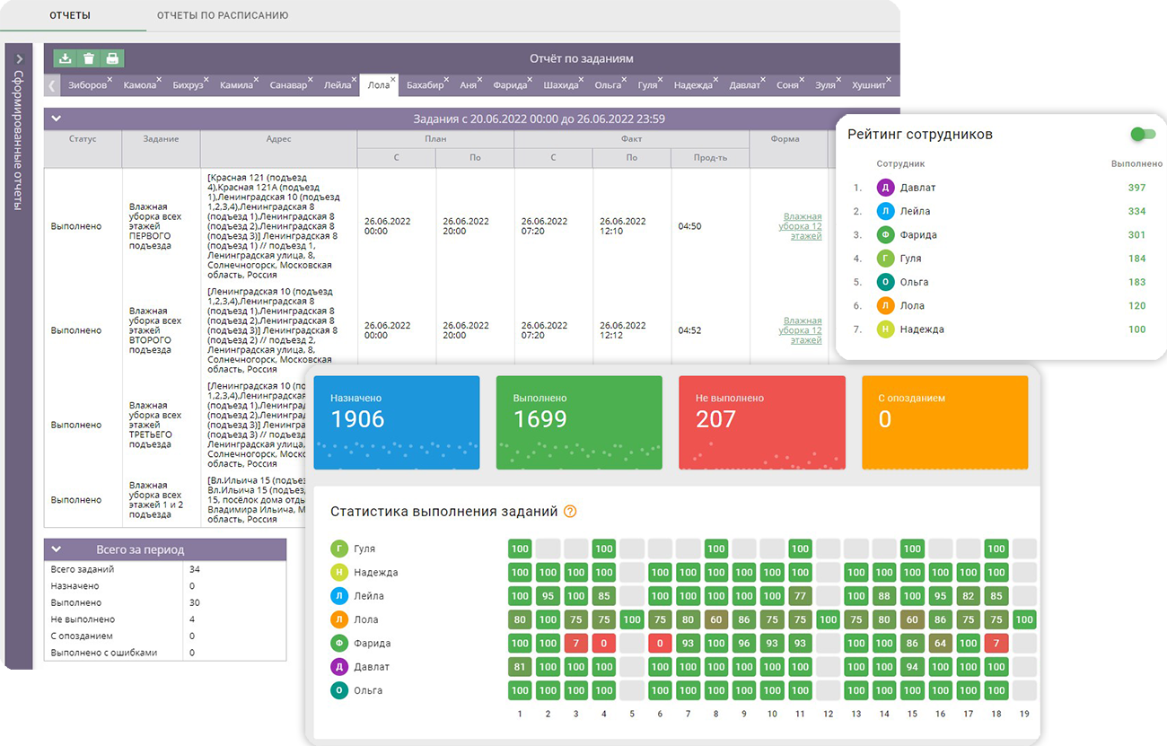Click Надежда avatar in employee rating
The height and width of the screenshot is (746, 1167).
885,329
